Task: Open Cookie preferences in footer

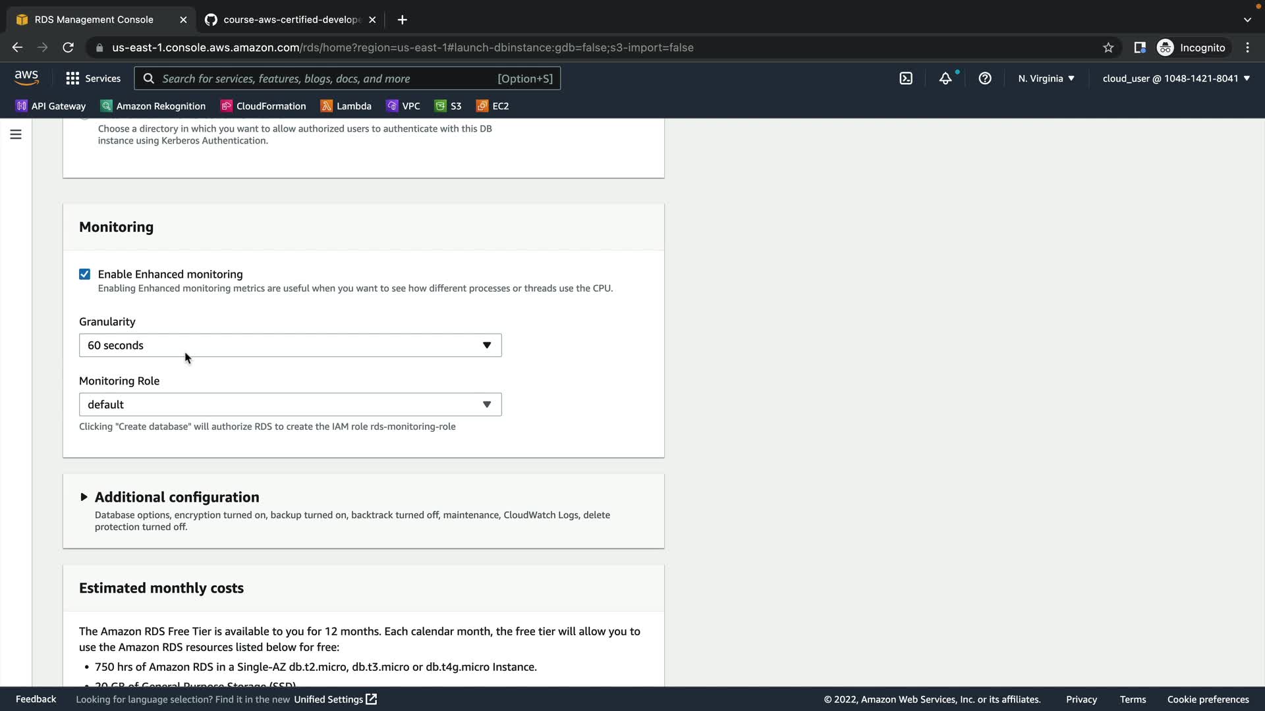Action: (1208, 699)
